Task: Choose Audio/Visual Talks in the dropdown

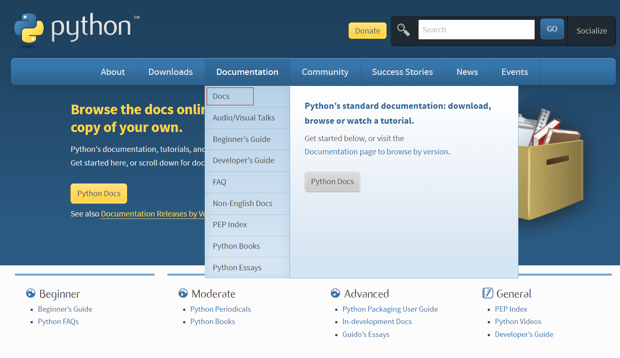Action: [243, 118]
